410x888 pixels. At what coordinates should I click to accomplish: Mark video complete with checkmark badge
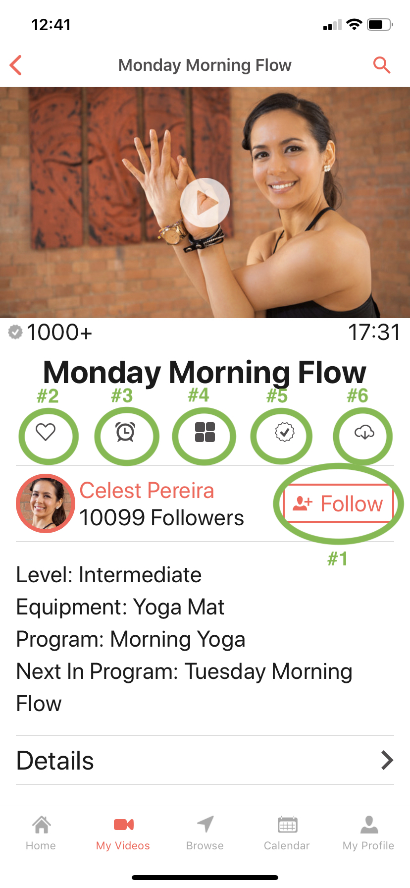[284, 432]
